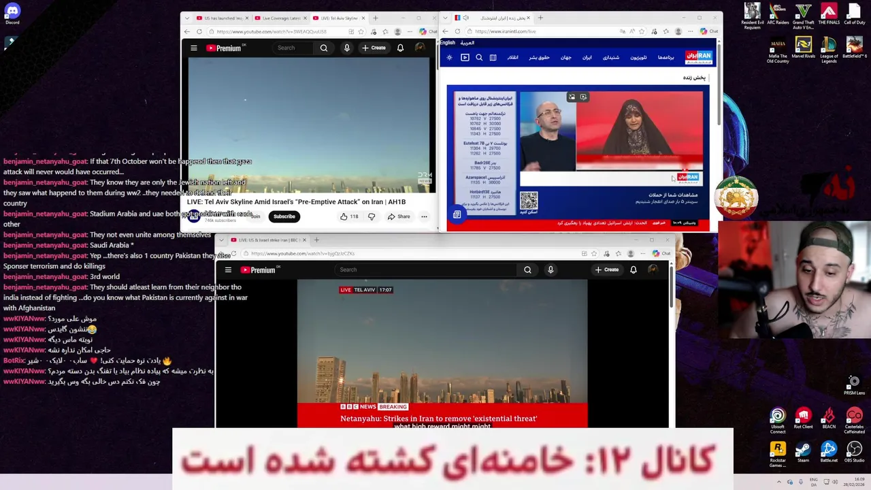Open more actions menu under Tel Aviv video
Screen dimensions: 871x490
pos(424,216)
